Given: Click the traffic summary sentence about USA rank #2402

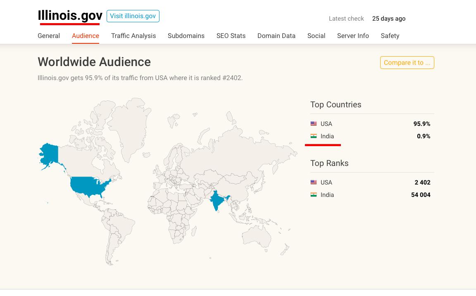Looking at the screenshot, I should tap(140, 78).
